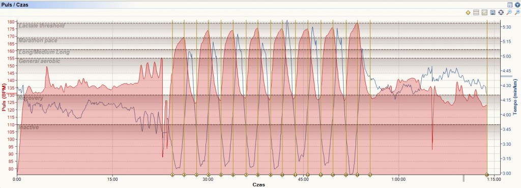Click the Recovery zone label
The width and height of the screenshot is (521, 188).
(x=31, y=98)
